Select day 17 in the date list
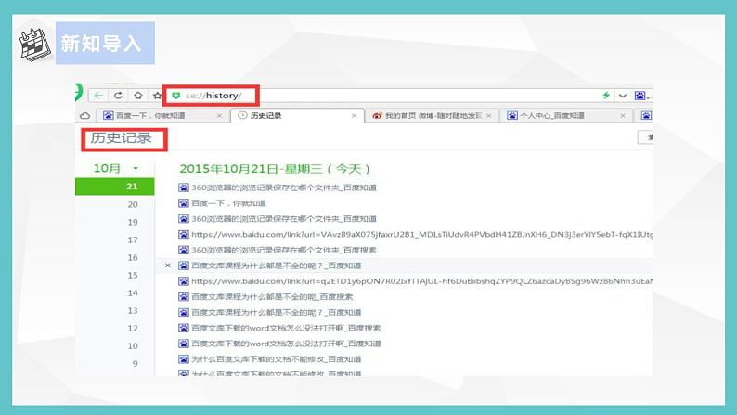The width and height of the screenshot is (737, 415). point(133,240)
